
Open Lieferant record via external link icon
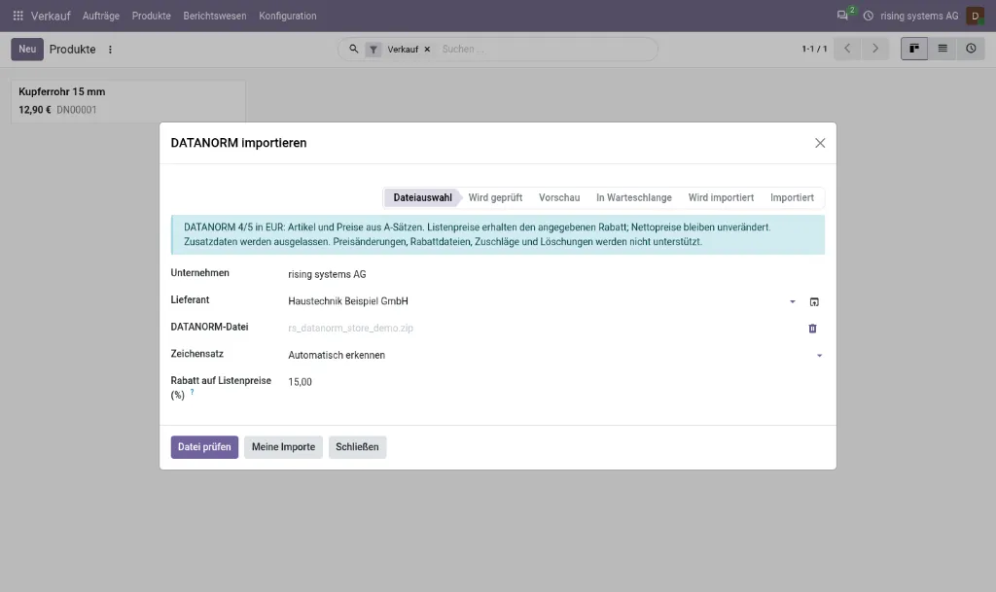coord(814,302)
